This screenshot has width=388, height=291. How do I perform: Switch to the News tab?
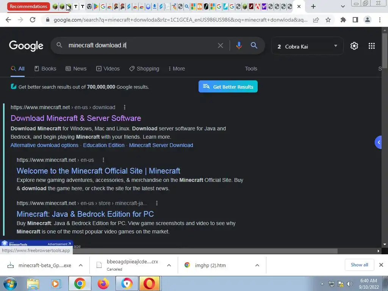(76, 69)
